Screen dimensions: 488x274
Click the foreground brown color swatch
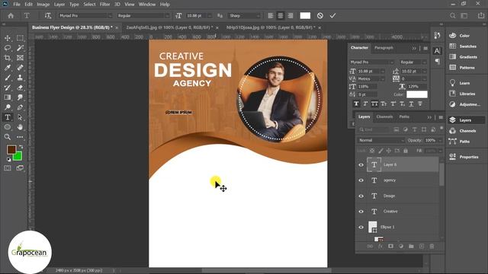11,150
